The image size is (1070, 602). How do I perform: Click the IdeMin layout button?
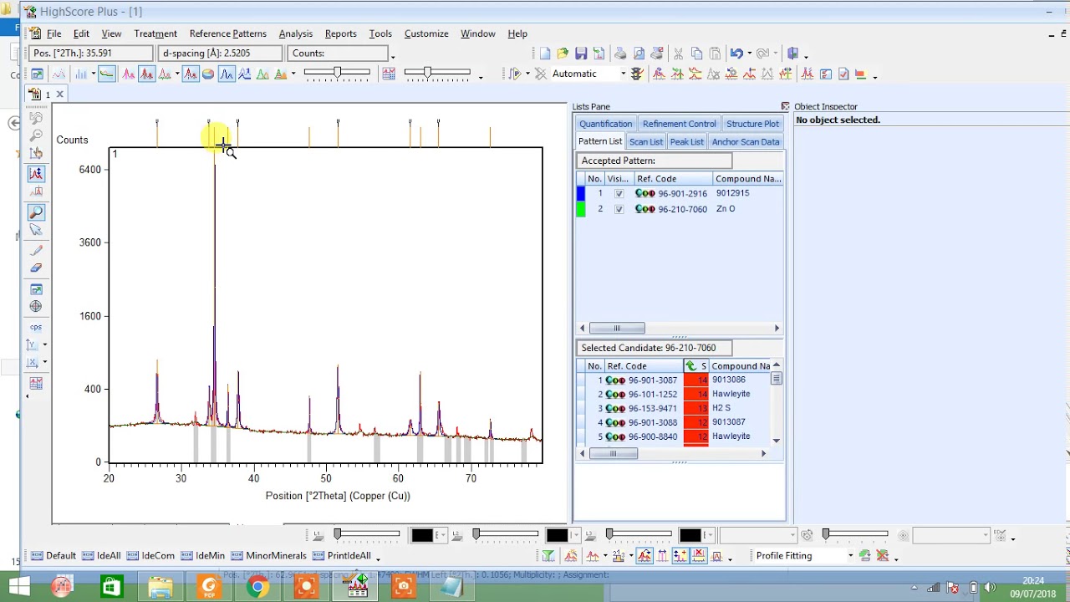pyautogui.click(x=203, y=556)
